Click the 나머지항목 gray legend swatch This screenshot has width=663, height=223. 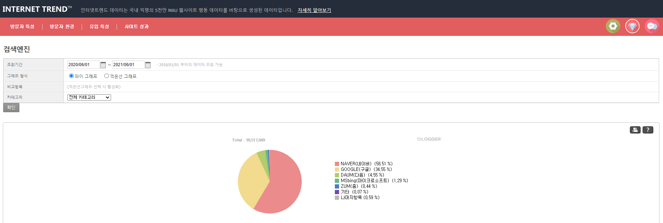click(337, 198)
